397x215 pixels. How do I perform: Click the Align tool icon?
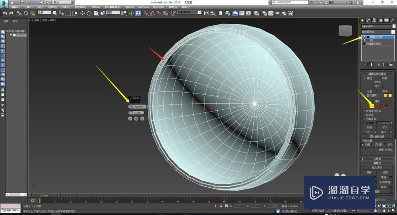pos(213,13)
